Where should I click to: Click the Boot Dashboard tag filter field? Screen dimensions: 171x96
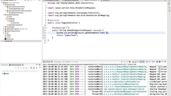21,71
